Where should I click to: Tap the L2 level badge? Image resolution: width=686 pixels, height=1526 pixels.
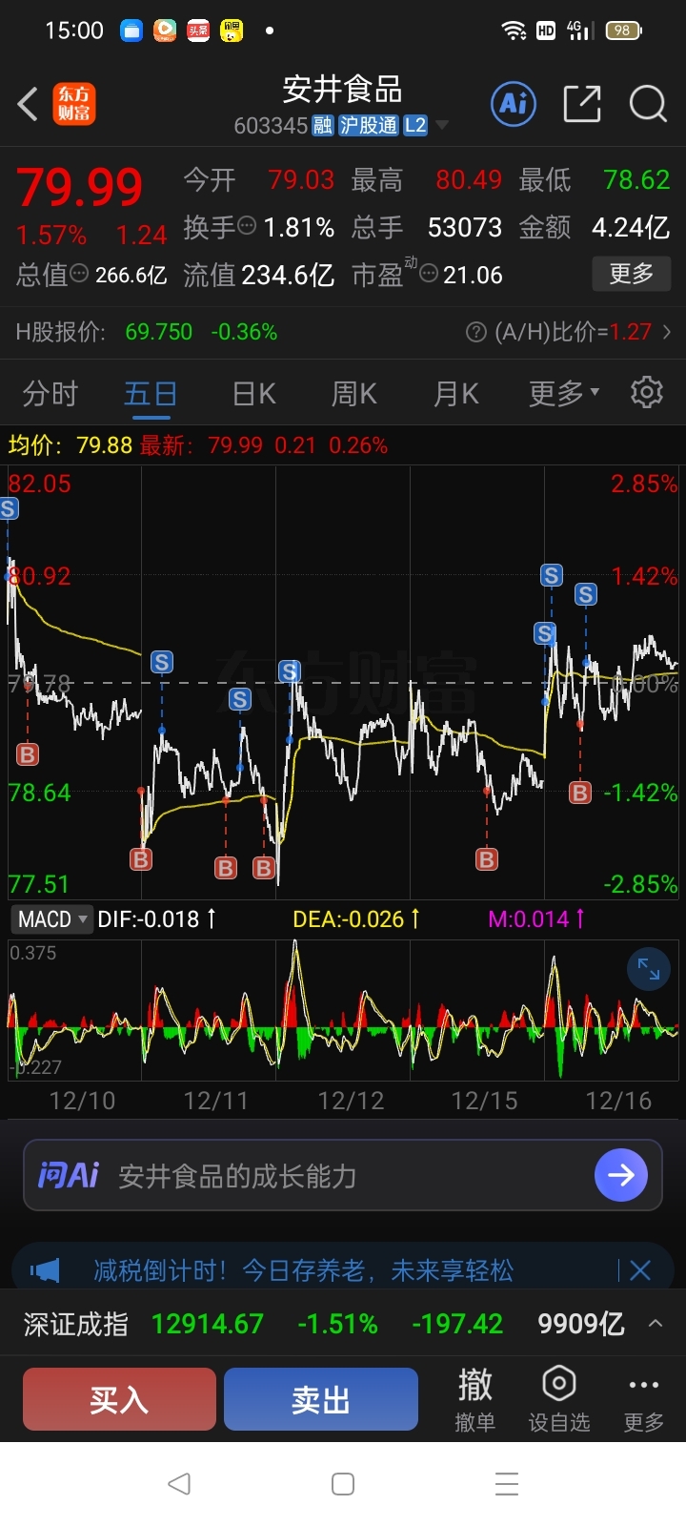tap(415, 125)
